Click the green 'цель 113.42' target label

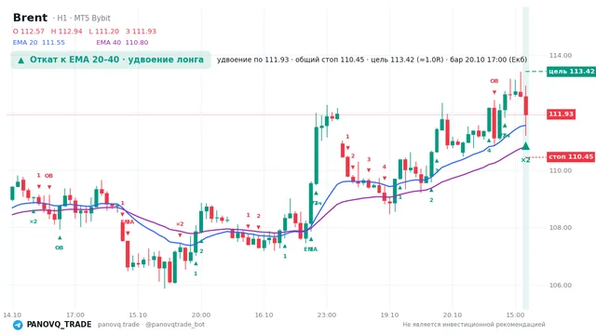point(571,72)
